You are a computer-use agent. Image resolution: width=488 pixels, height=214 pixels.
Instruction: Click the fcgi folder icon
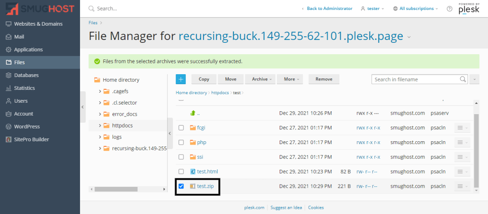pyautogui.click(x=193, y=127)
